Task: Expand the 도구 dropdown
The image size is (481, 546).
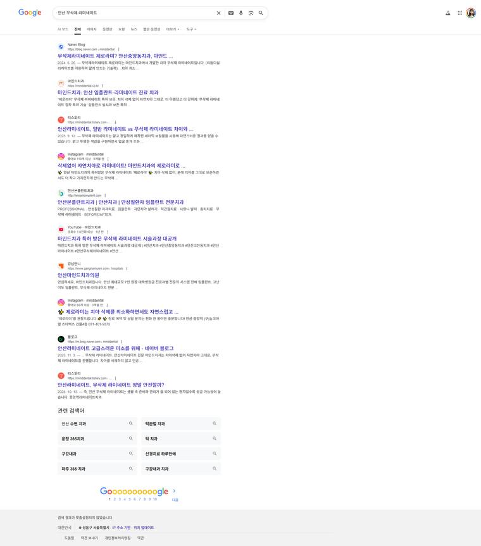Action: coord(191,29)
